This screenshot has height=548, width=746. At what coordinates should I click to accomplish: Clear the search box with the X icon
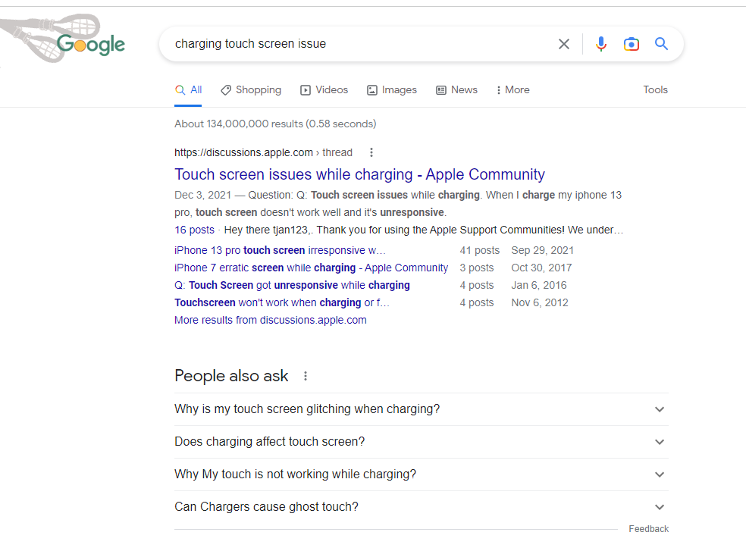point(564,44)
